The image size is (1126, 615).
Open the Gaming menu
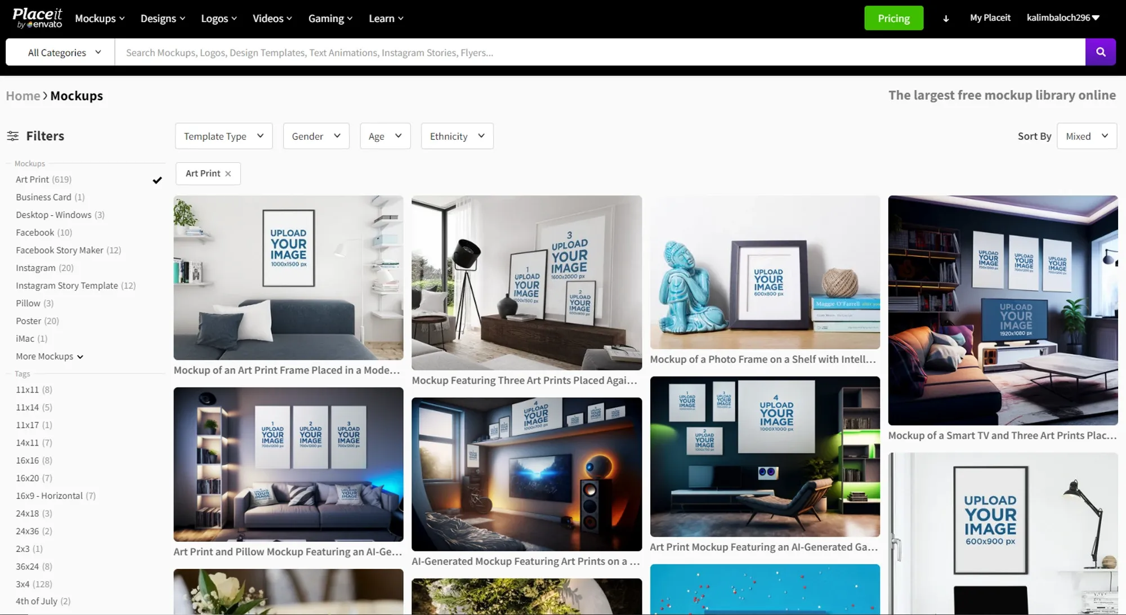(x=330, y=19)
